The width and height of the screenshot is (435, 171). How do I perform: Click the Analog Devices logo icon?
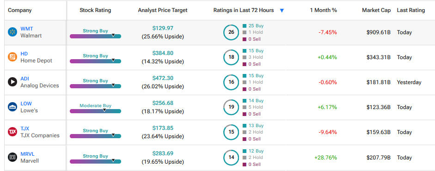click(12, 82)
